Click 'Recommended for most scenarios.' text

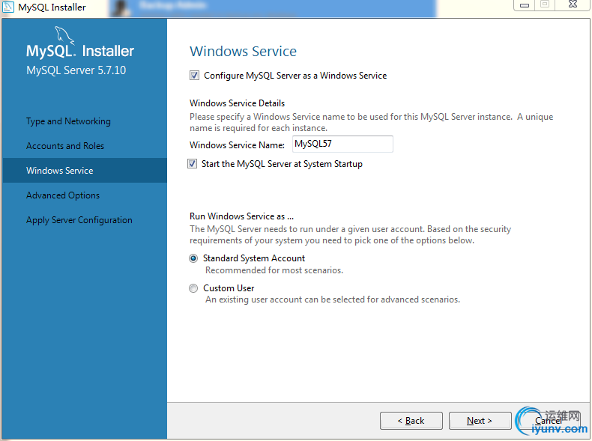[x=274, y=270]
